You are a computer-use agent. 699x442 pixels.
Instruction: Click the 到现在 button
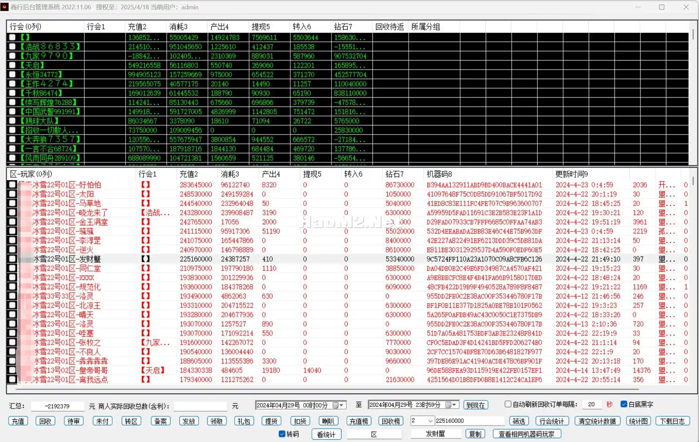tap(476, 405)
